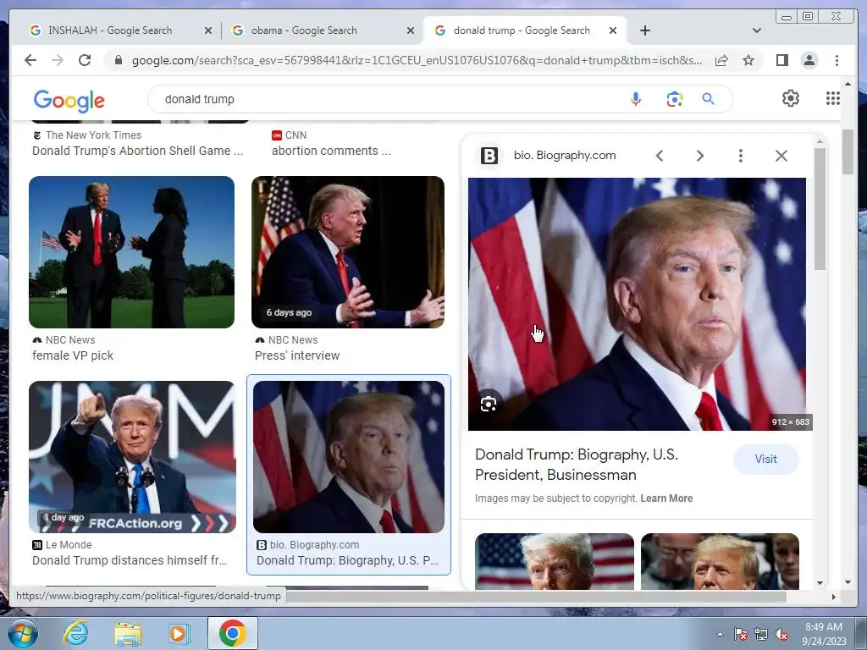Click the browser forward arrow

click(x=58, y=60)
